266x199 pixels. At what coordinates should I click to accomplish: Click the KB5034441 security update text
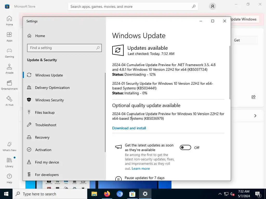click(163, 86)
